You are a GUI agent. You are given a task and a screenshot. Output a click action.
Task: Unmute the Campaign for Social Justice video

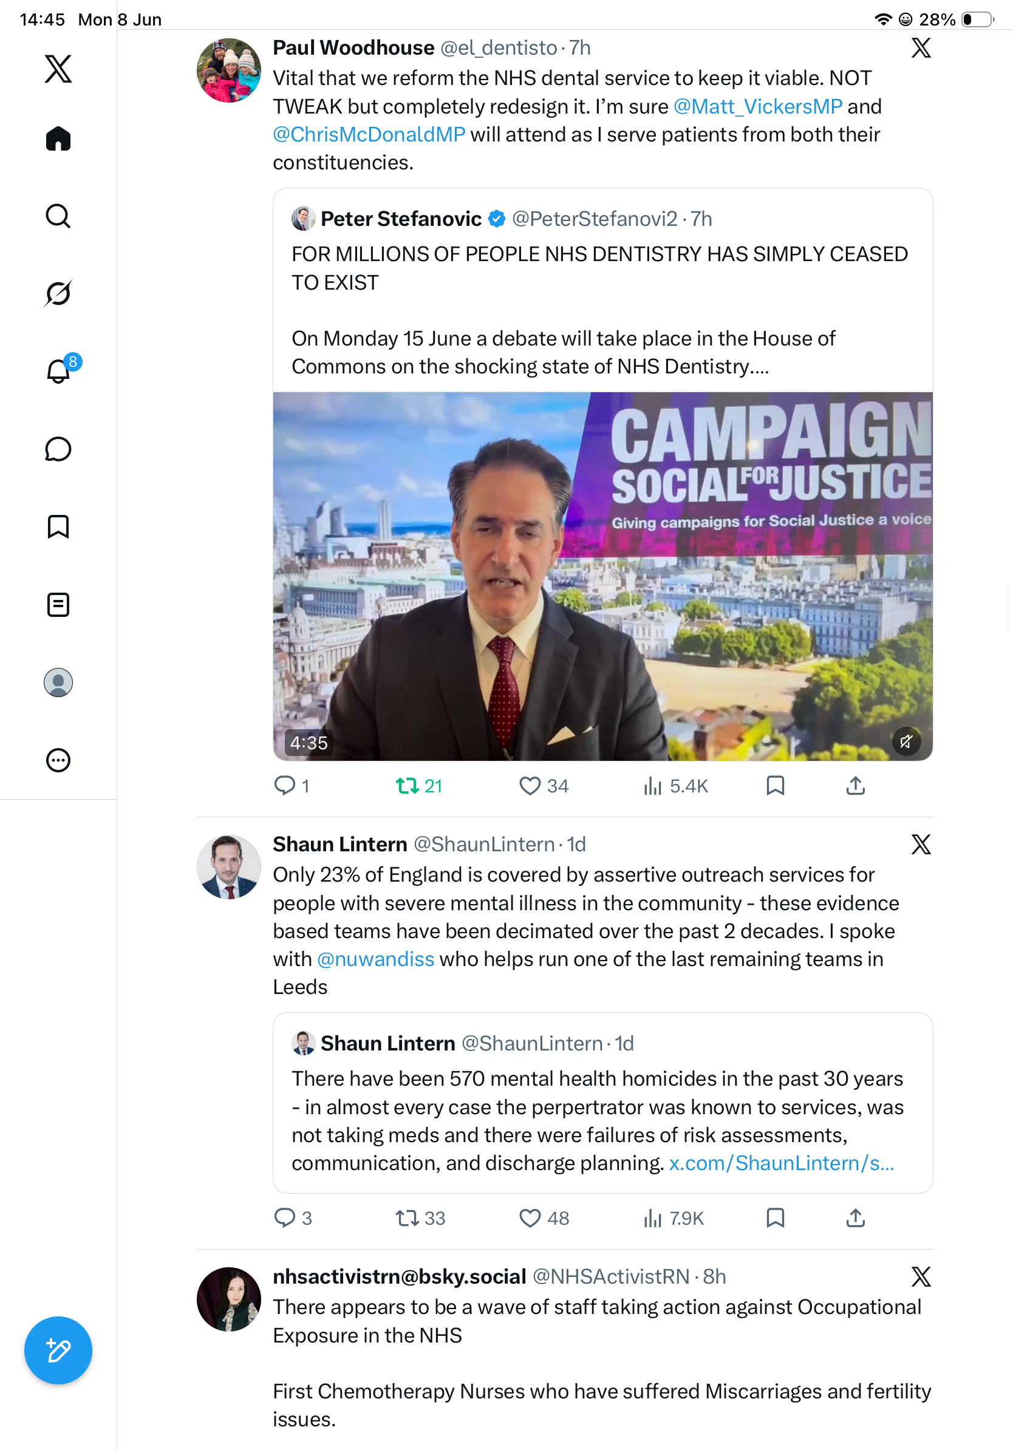pos(906,741)
